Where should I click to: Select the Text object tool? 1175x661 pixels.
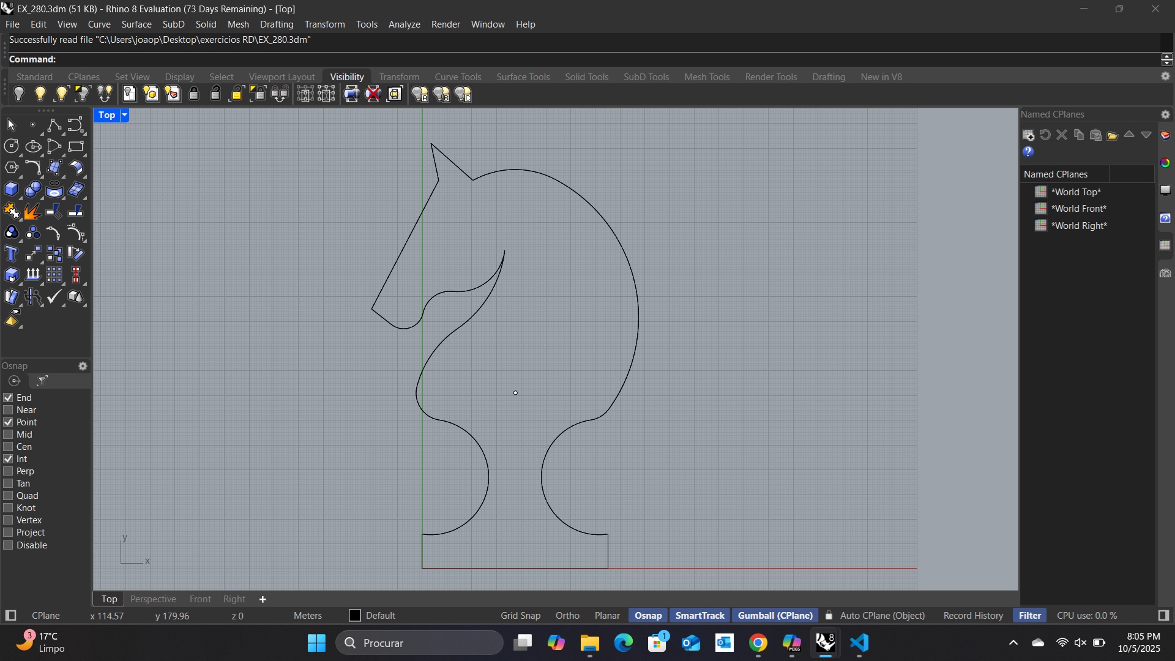tap(10, 253)
